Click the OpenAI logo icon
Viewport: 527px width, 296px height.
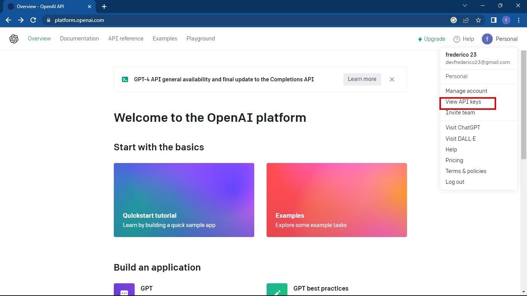[x=14, y=39]
